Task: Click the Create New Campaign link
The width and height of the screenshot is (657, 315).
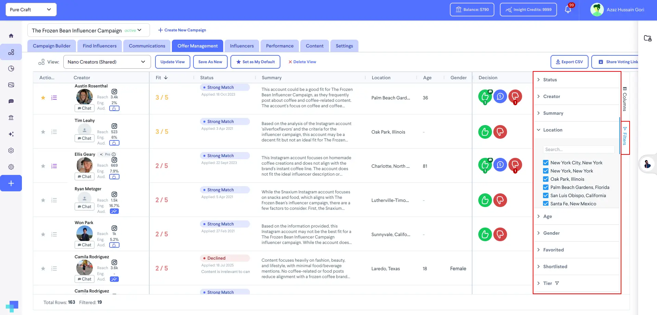Action: [182, 30]
